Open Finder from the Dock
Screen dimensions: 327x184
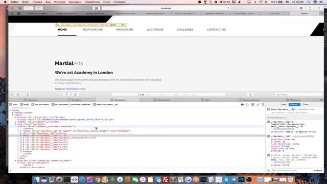coord(36,179)
